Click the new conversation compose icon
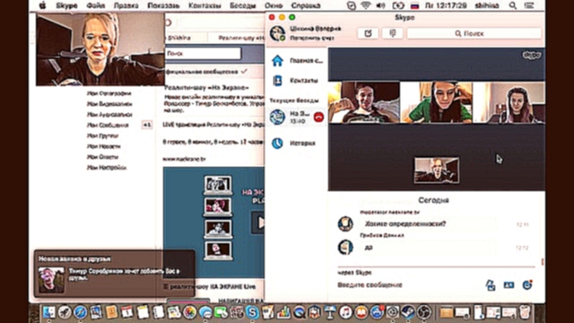The width and height of the screenshot is (574, 323). point(368,33)
